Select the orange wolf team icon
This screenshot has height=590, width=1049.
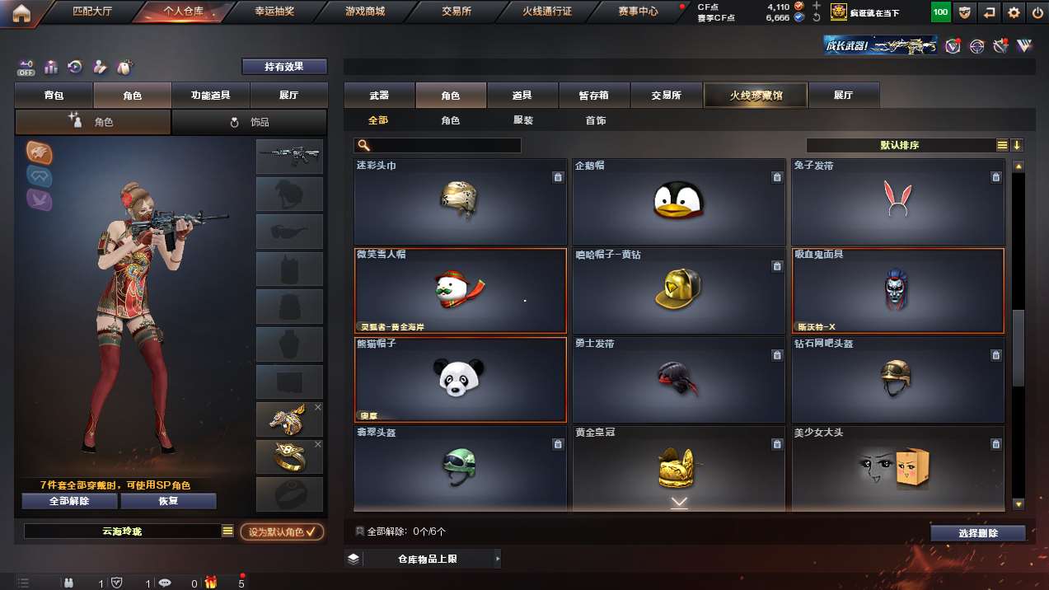point(39,152)
